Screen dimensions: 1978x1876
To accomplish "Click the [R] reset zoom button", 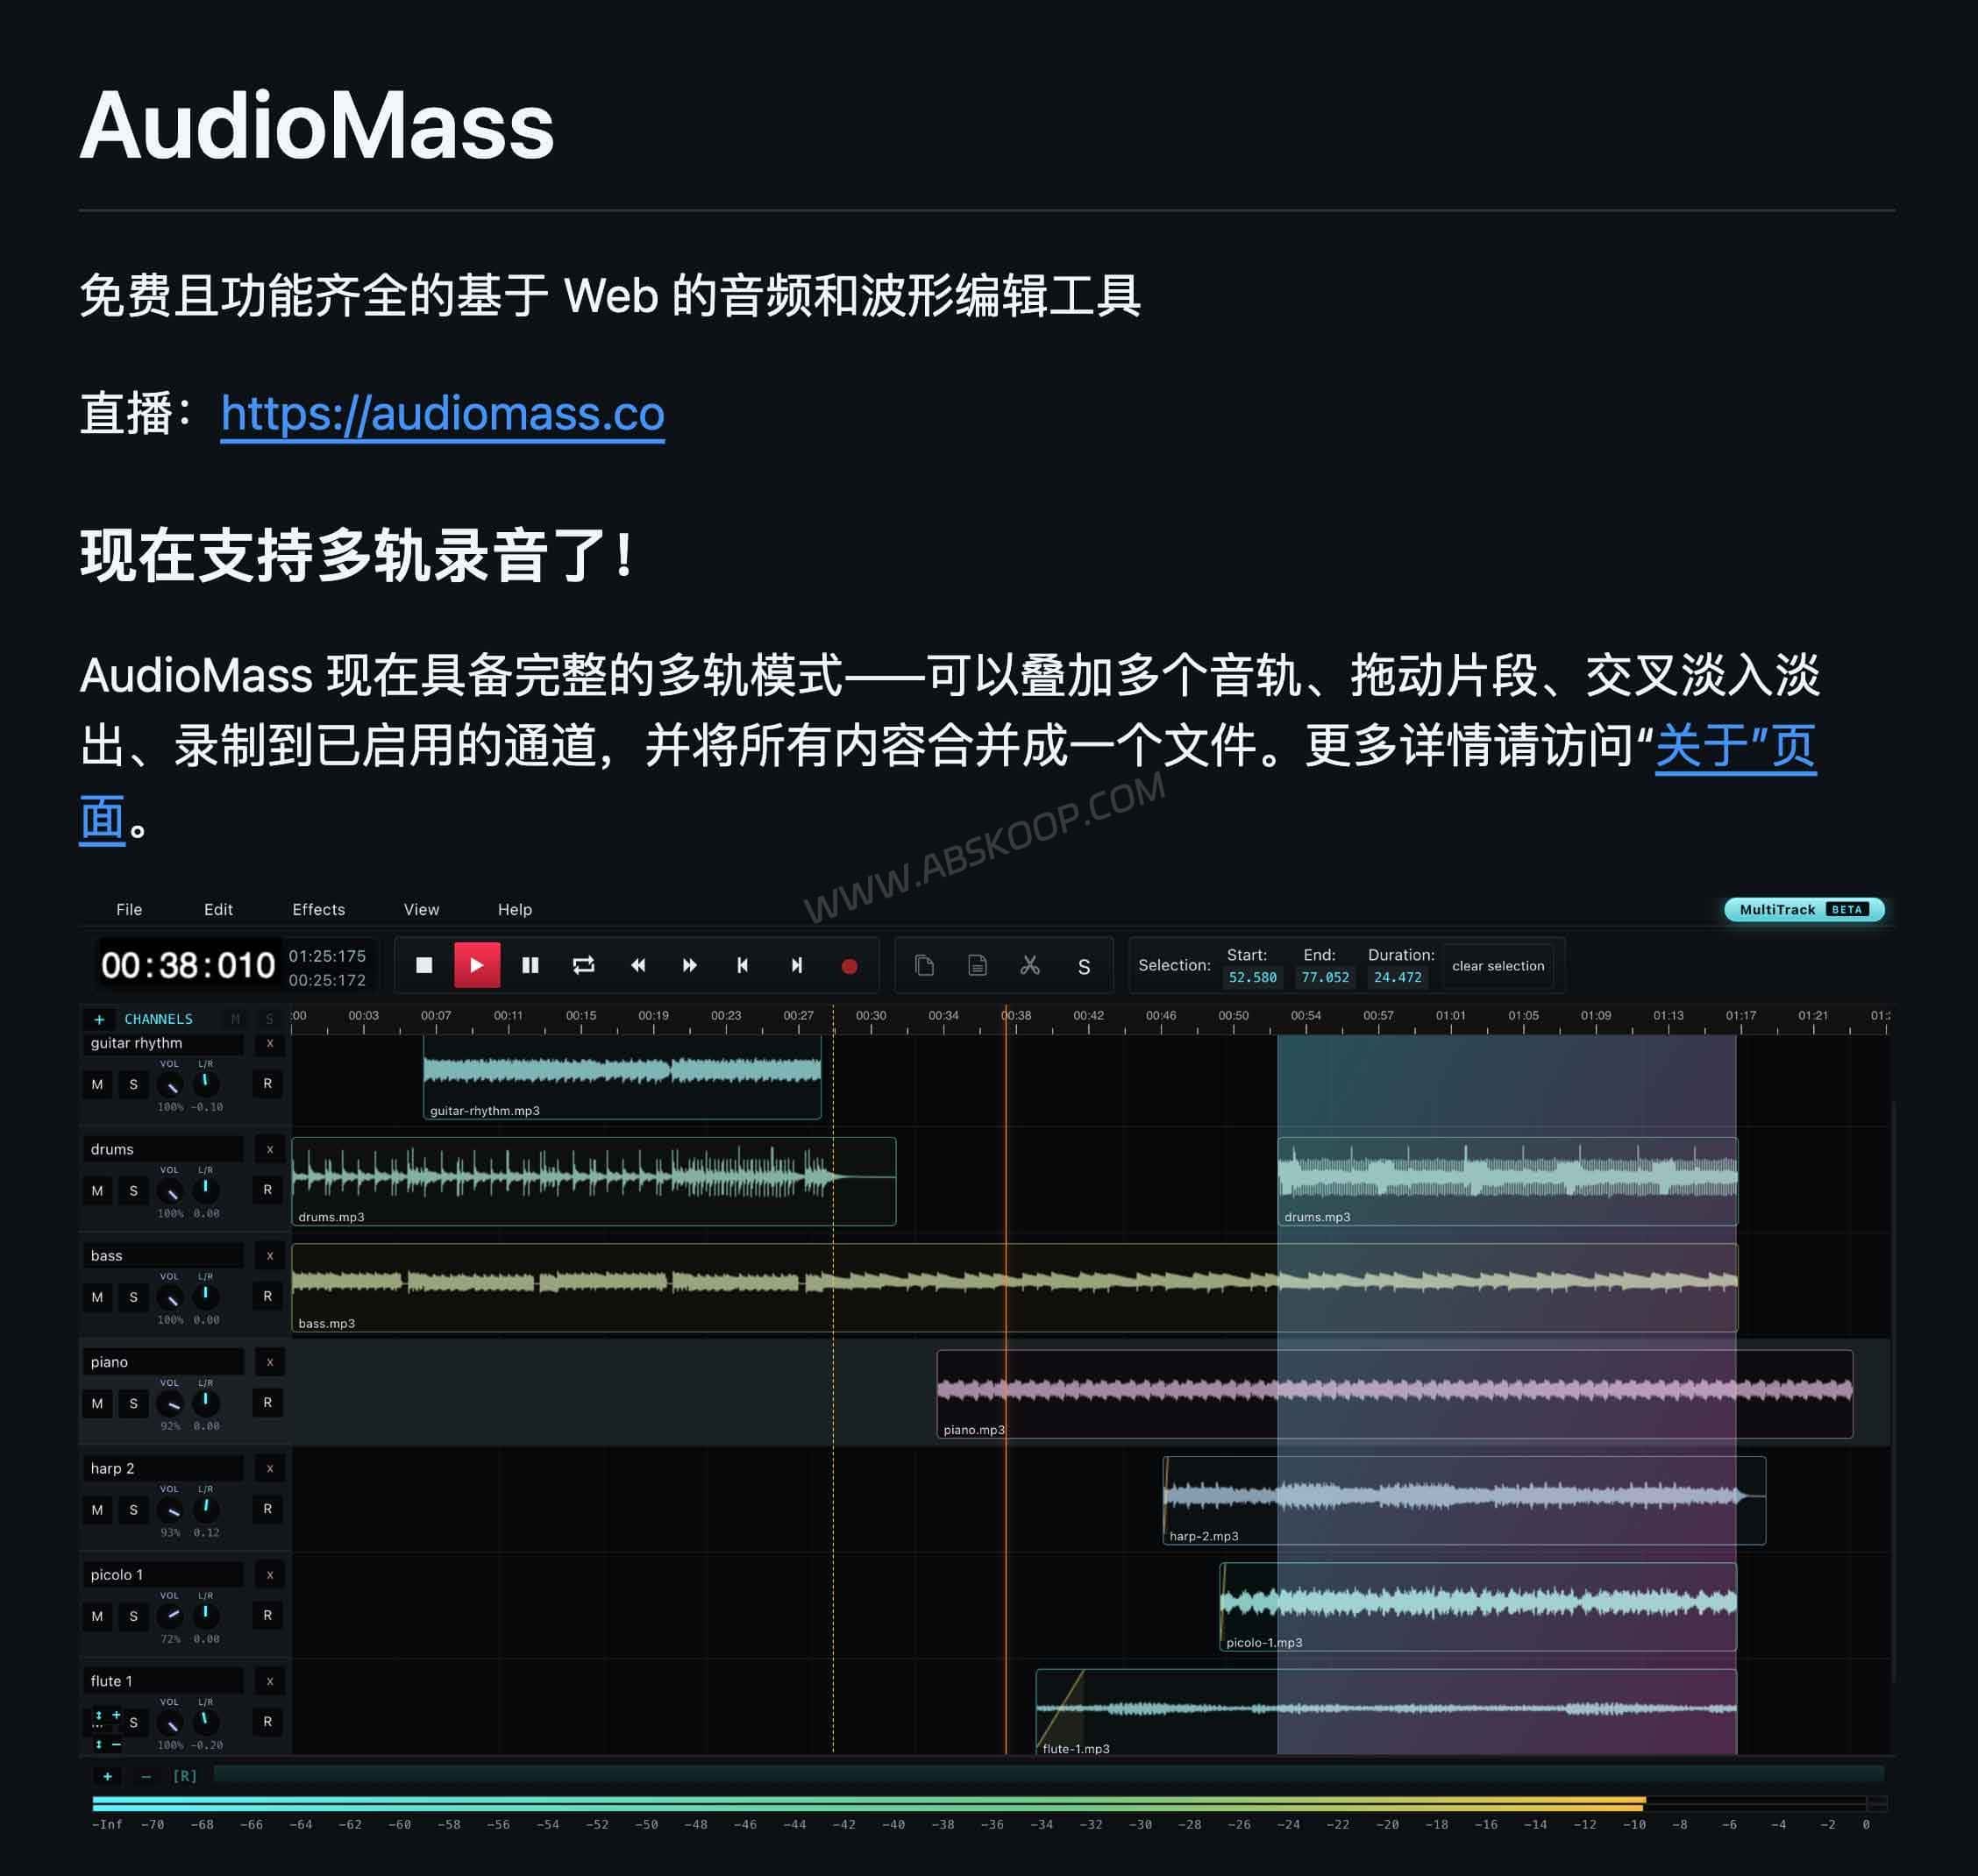I will 185,1776.
